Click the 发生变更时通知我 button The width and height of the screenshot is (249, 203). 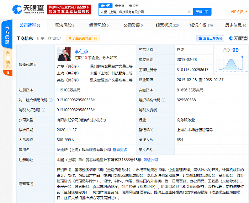tap(83, 38)
